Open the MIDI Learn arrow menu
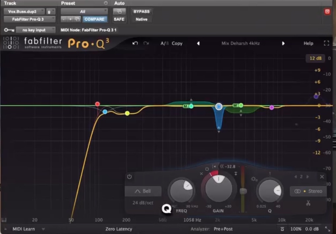This screenshot has height=234, width=336. 43,229
